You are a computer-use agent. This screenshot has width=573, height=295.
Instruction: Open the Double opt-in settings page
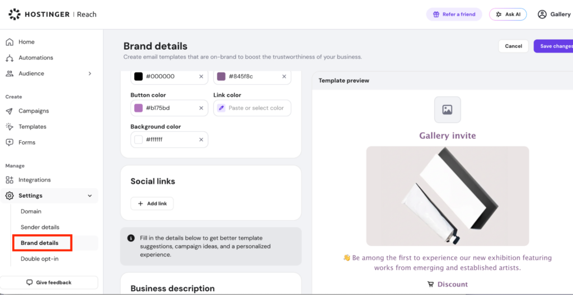click(x=40, y=259)
